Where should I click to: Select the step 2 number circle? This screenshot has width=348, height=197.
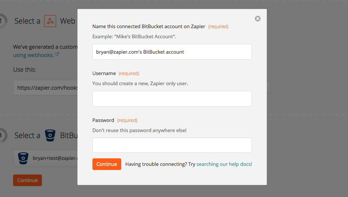(x=2, y=21)
